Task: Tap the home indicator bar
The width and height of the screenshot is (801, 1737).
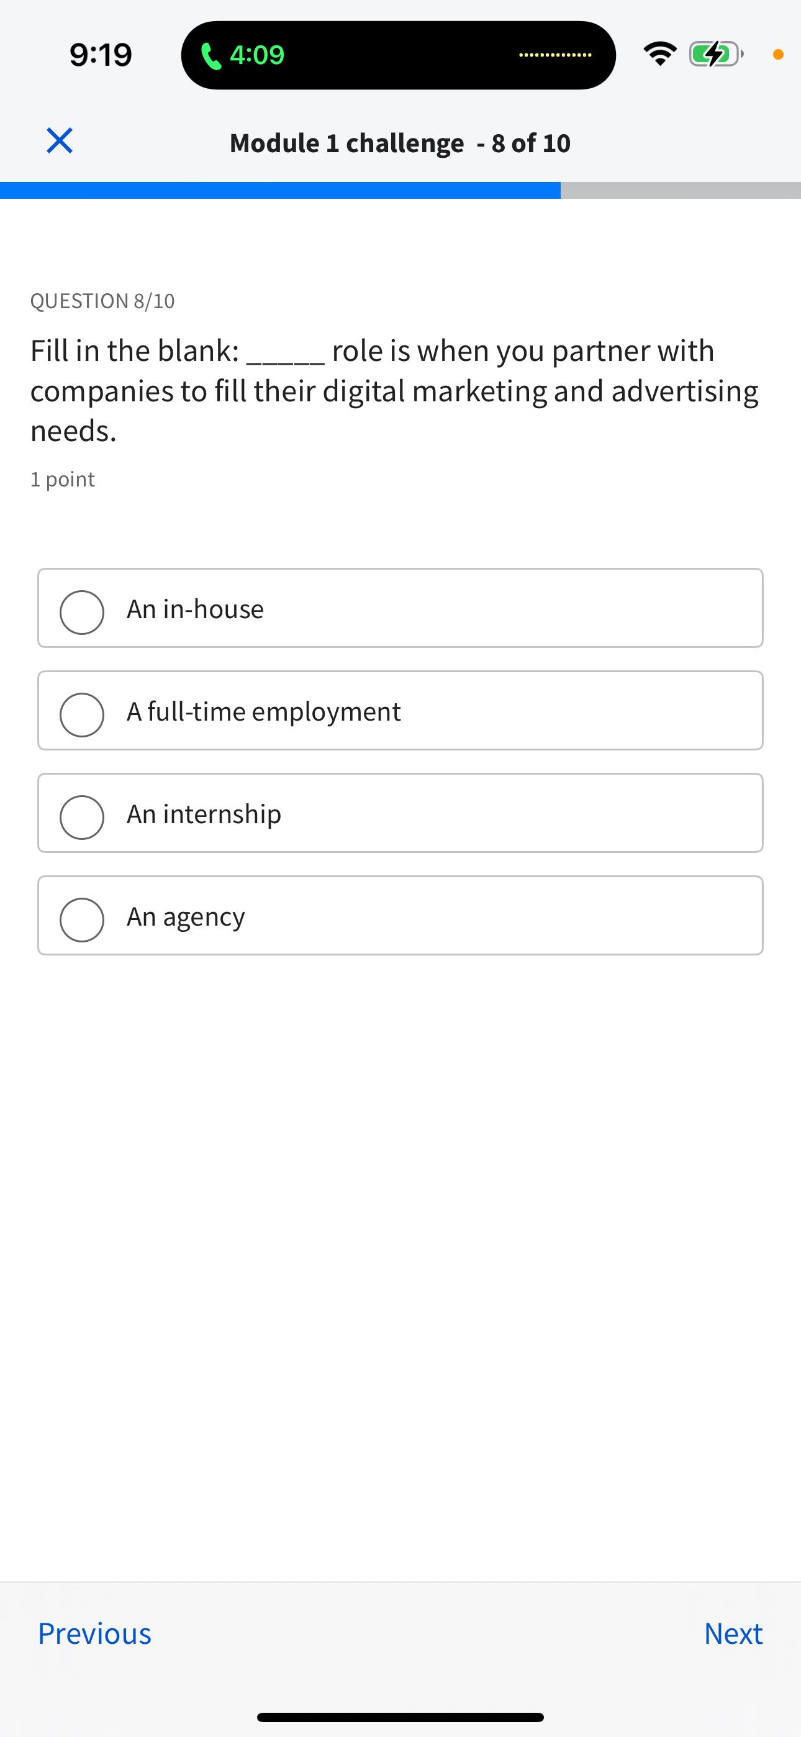Action: coord(400,1715)
